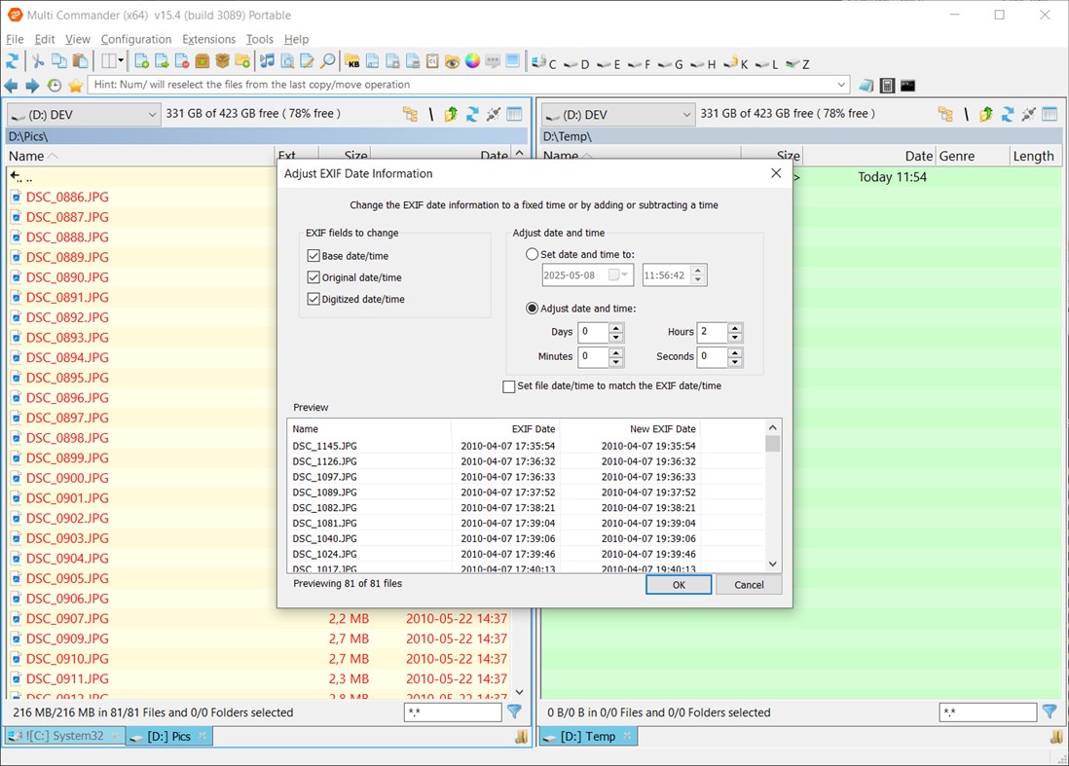Switch to drive Z in drive bar
The image size is (1069, 766).
coord(797,64)
